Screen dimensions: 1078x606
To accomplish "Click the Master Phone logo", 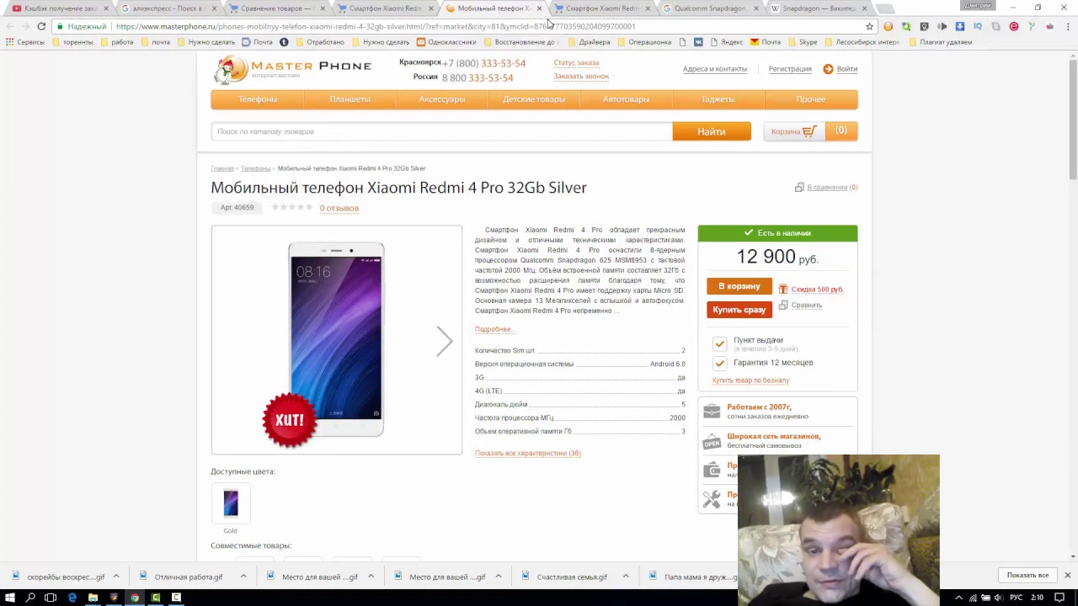I will click(292, 70).
